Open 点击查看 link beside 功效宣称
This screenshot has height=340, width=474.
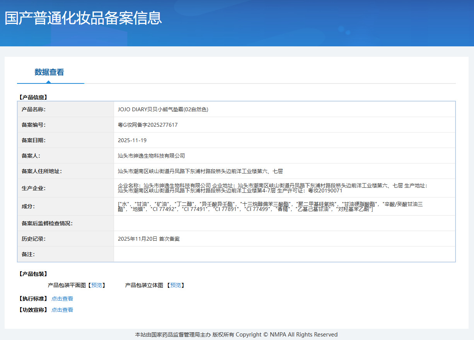click(x=62, y=310)
